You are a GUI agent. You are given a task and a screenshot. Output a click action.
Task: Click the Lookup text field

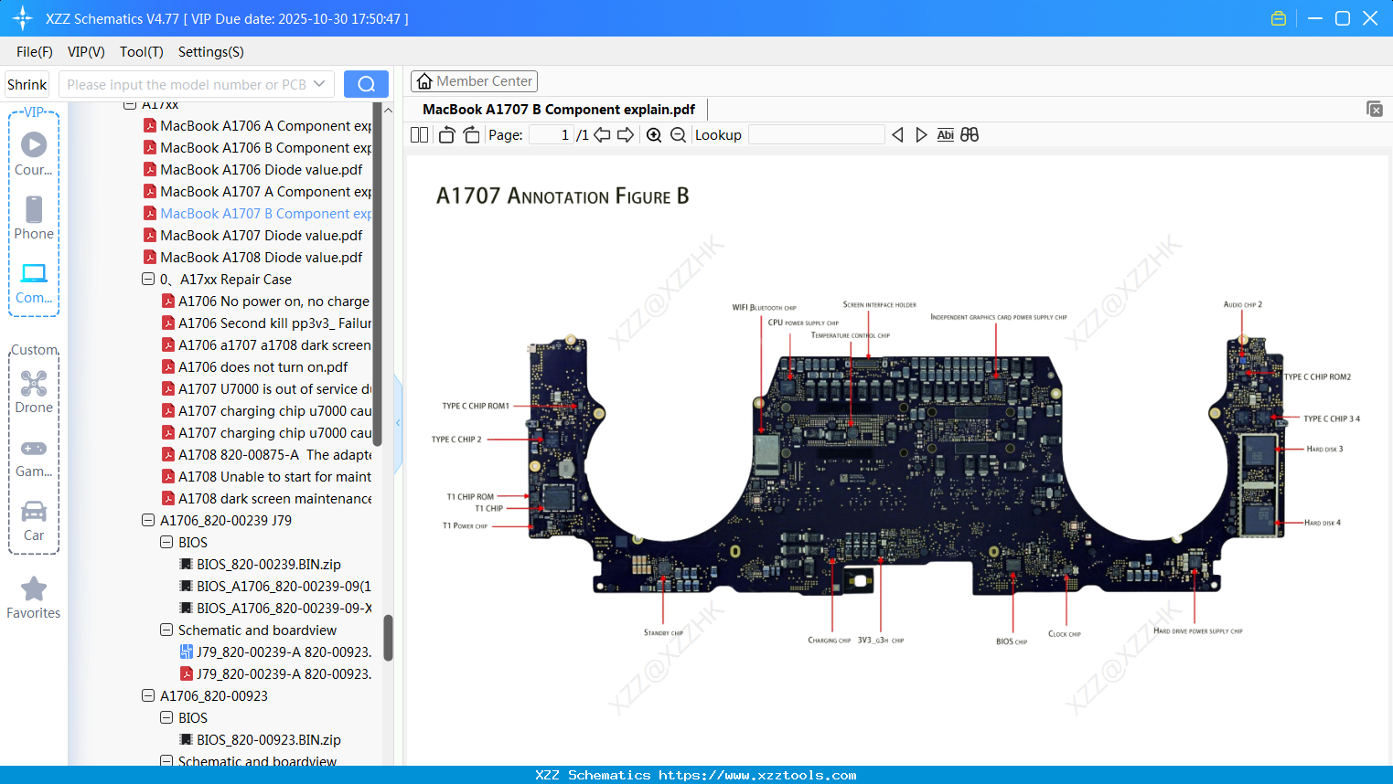pyautogui.click(x=817, y=135)
